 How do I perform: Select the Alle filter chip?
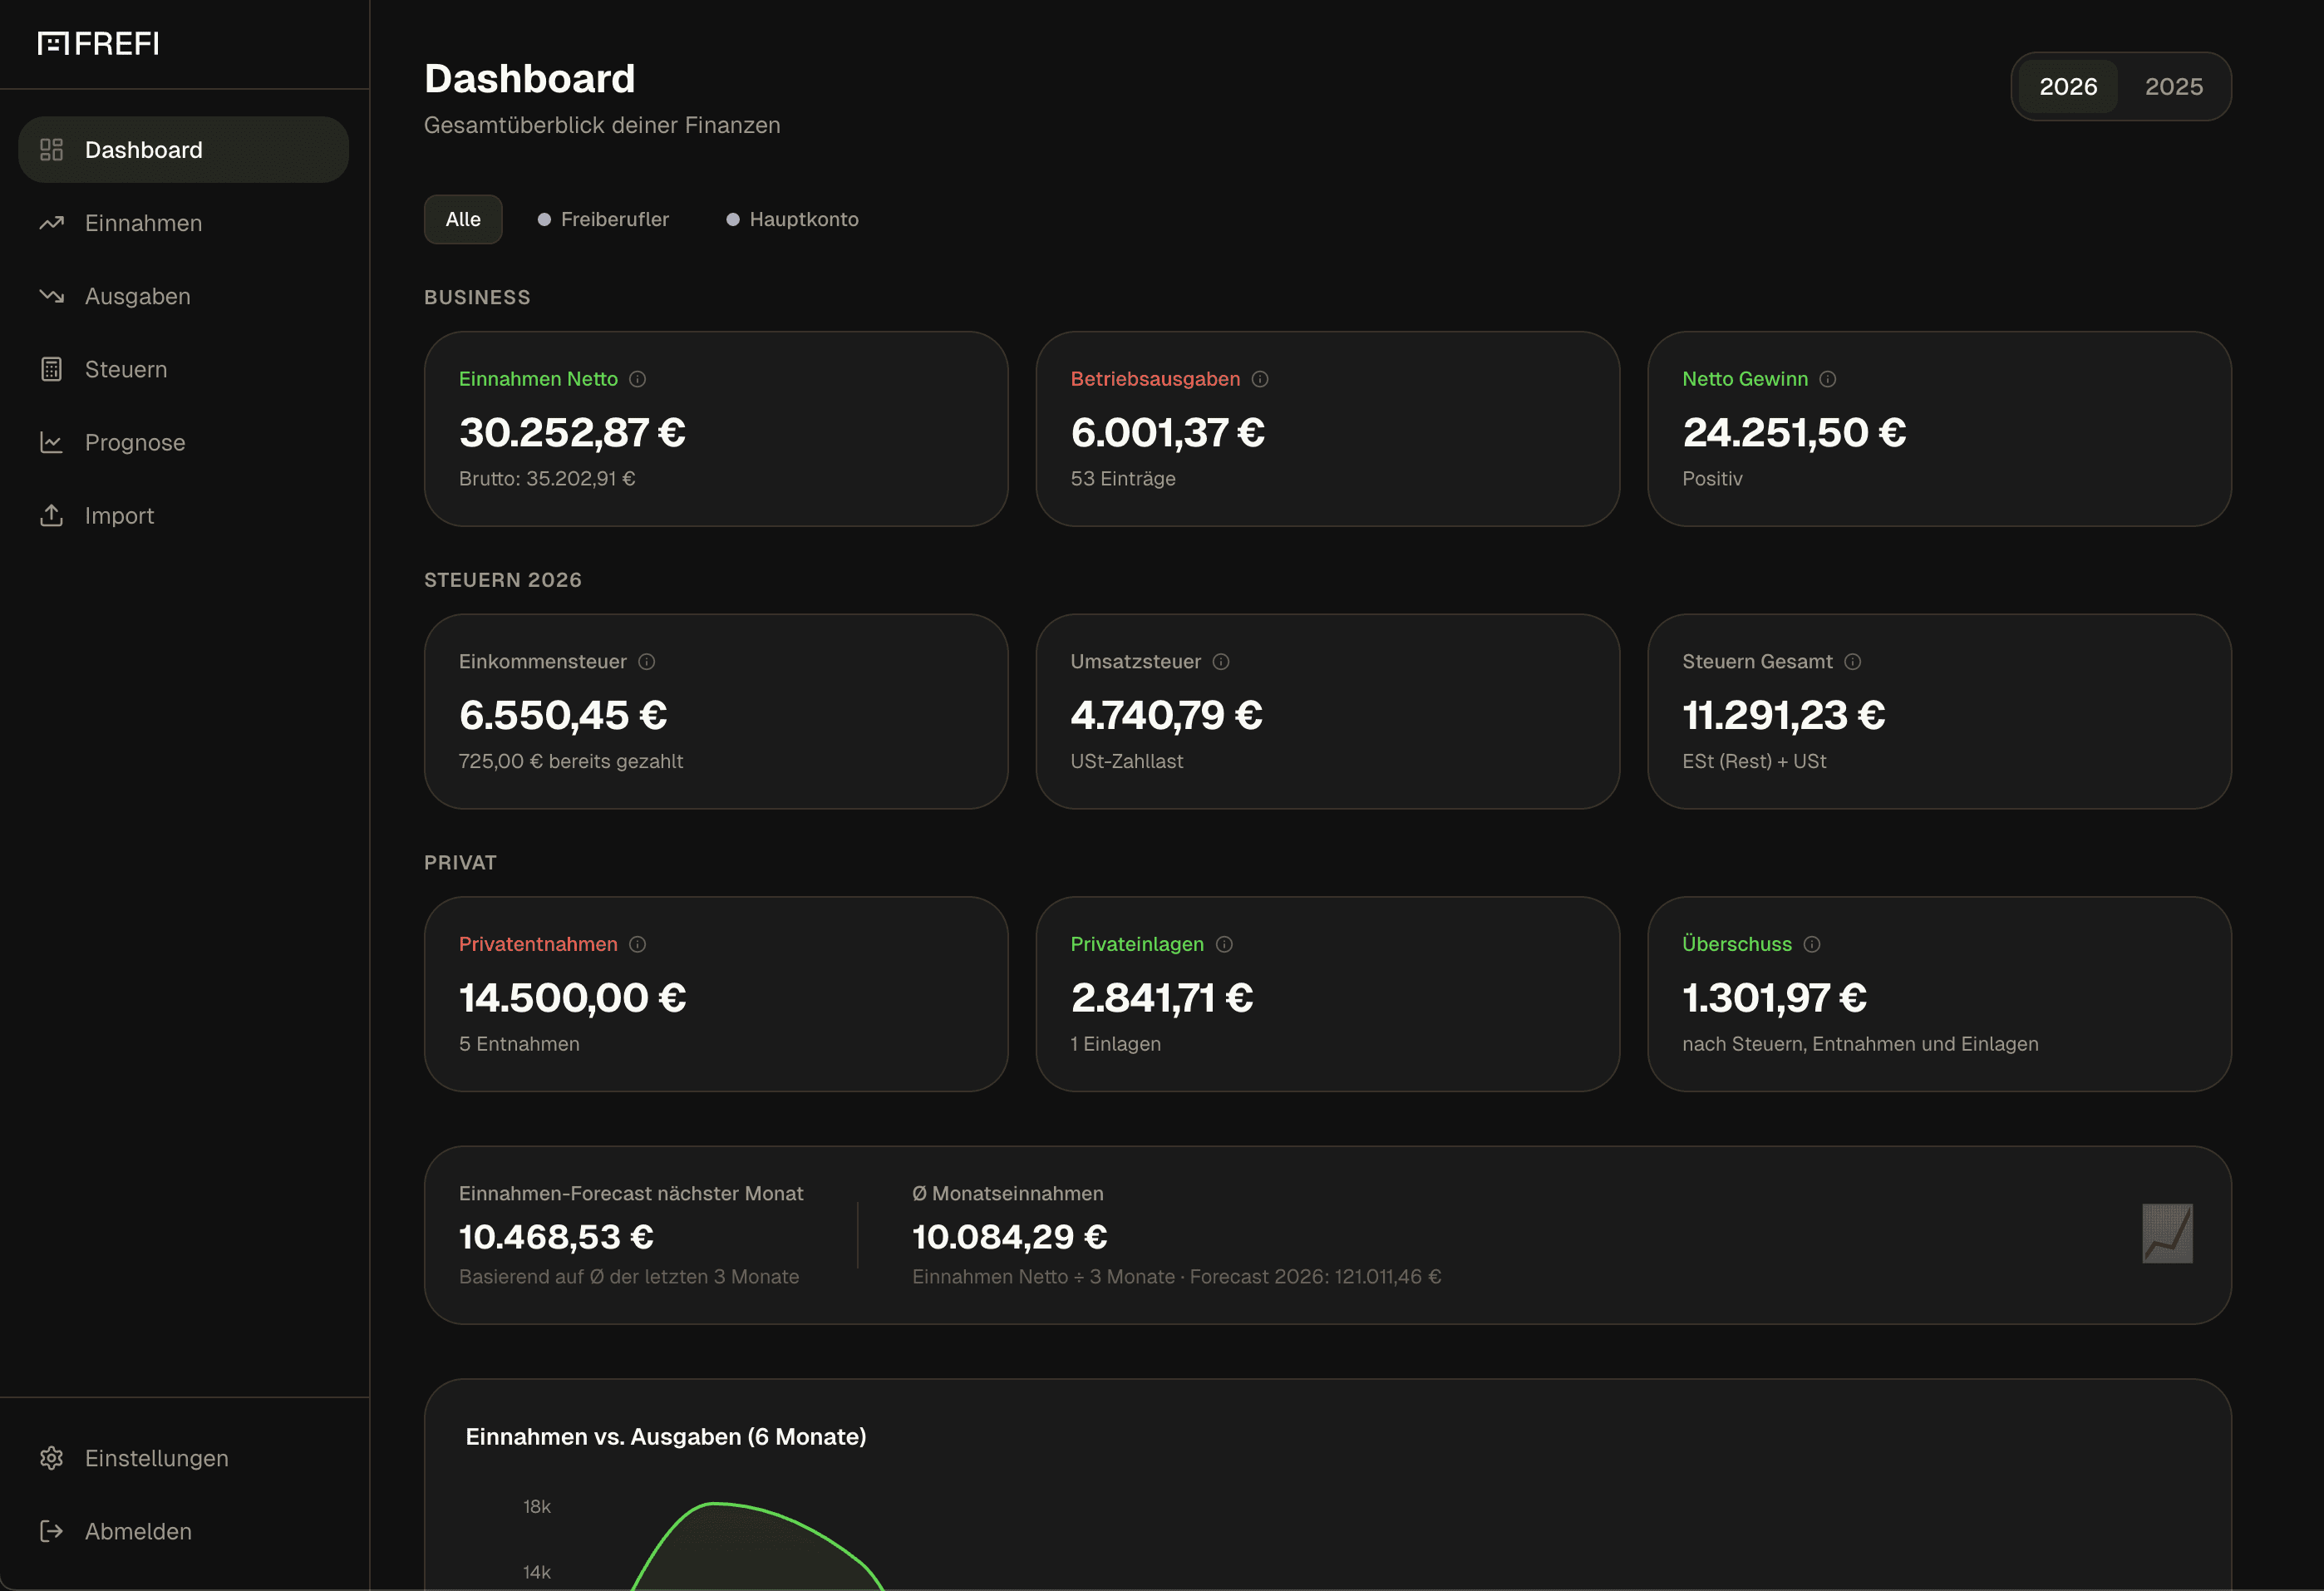[463, 219]
